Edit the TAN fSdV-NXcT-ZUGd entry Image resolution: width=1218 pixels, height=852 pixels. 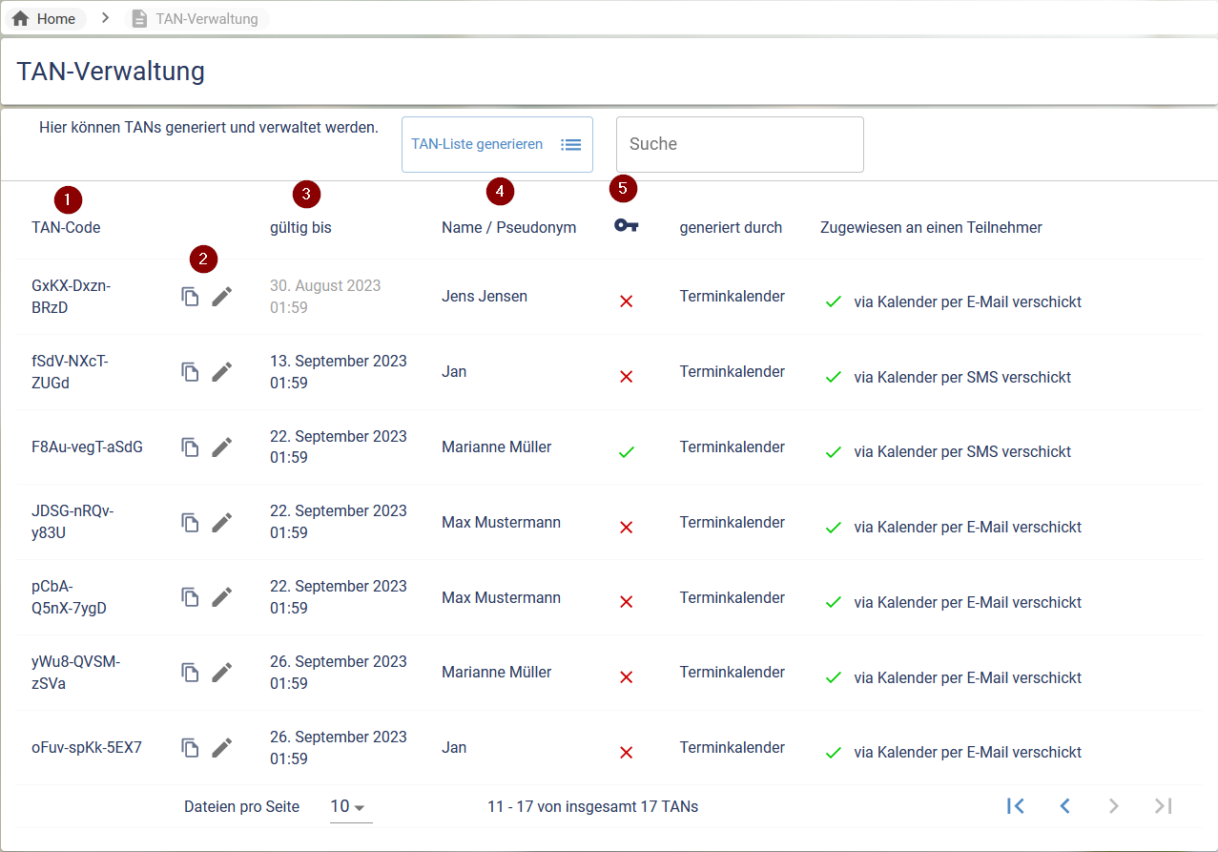coord(221,372)
